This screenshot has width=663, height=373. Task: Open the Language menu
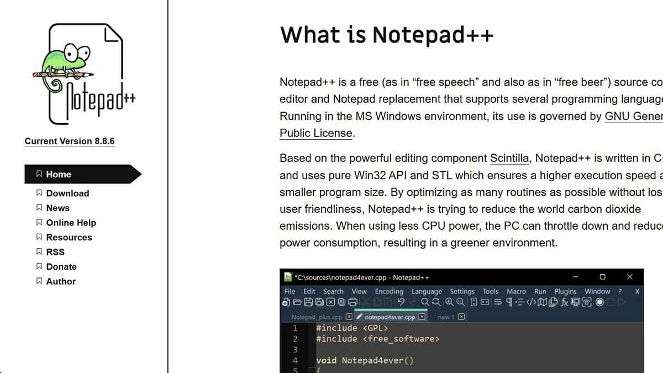pos(427,291)
